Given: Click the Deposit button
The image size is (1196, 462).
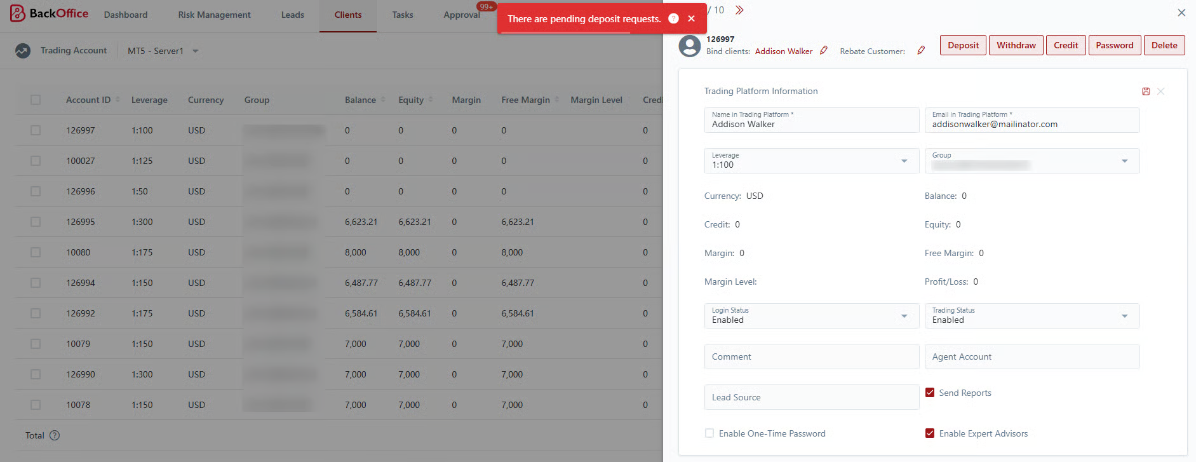Looking at the screenshot, I should (x=964, y=45).
